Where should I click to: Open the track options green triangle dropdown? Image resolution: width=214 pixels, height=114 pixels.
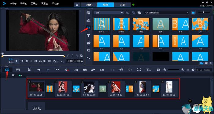[20, 75]
